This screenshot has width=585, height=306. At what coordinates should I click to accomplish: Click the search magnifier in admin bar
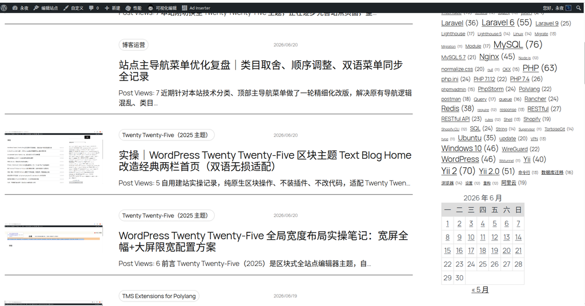pos(579,8)
